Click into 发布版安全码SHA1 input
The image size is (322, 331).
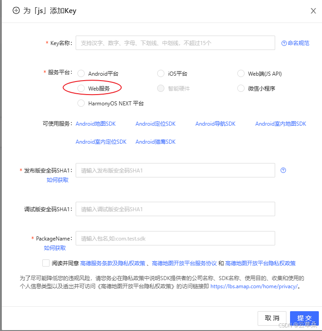pos(175,170)
